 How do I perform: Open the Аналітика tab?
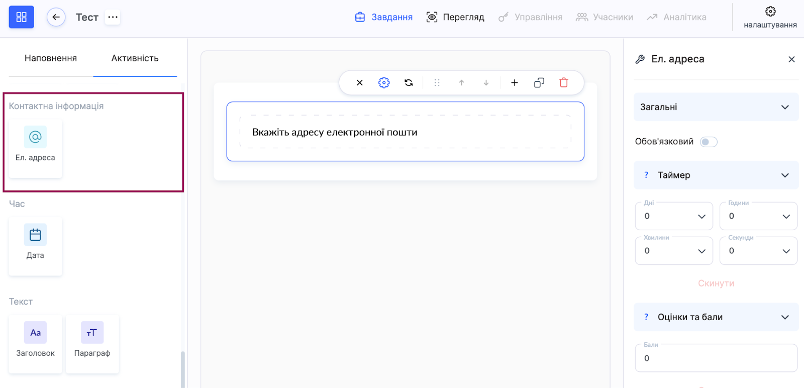tap(676, 17)
